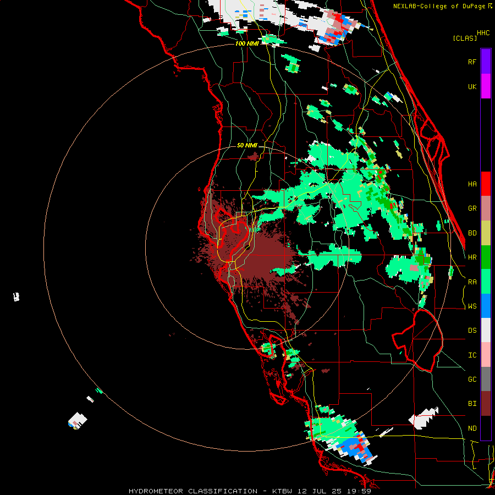
Task: Select the GR legend label
Action: pos(472,208)
